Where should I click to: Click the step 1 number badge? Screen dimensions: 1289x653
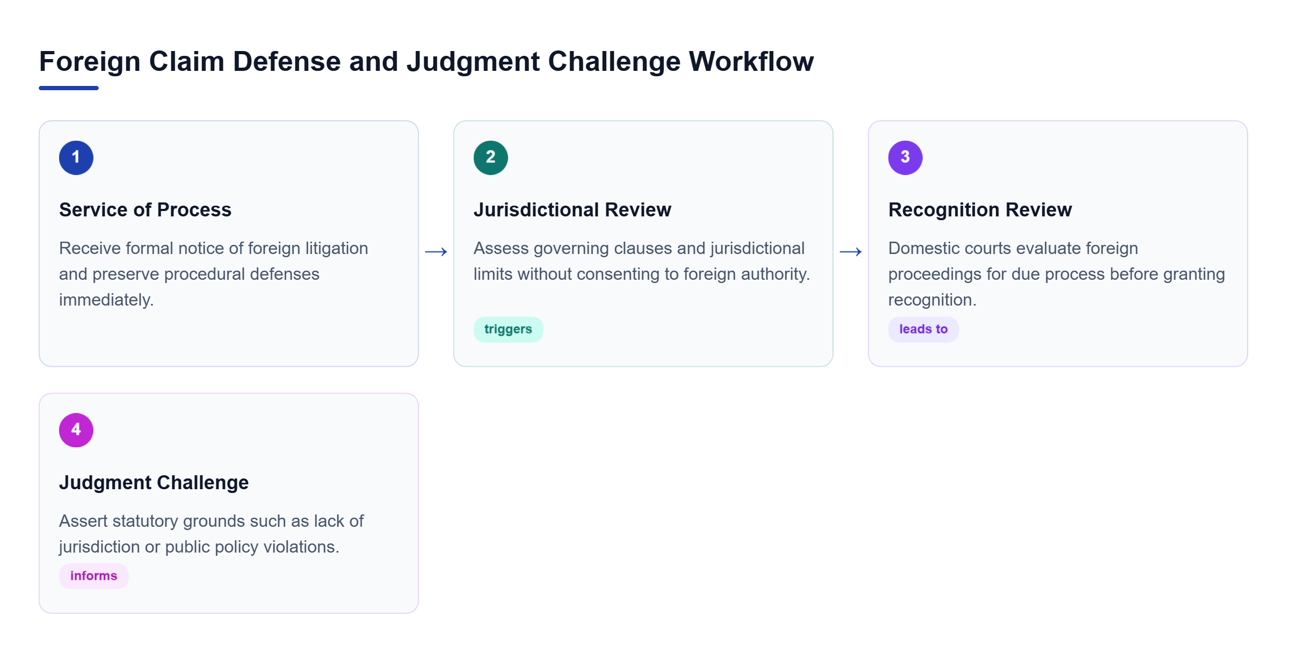(x=76, y=158)
